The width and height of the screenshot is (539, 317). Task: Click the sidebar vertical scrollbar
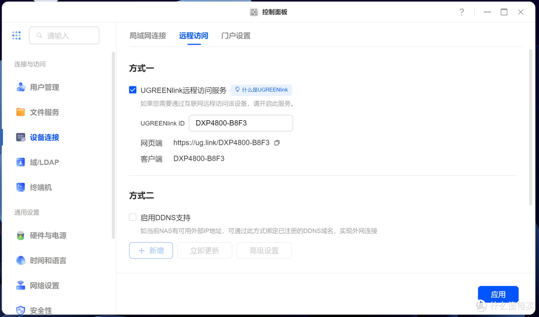113,145
